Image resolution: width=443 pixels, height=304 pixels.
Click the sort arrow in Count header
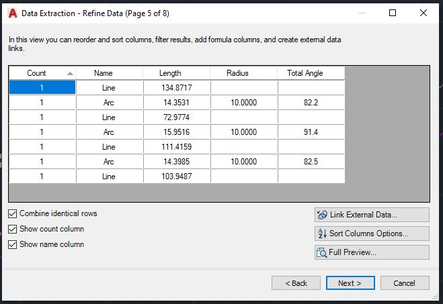(x=70, y=73)
